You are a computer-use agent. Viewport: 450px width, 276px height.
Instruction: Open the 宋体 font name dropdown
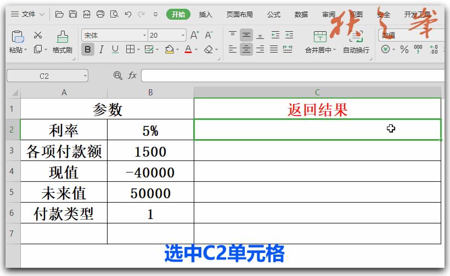coord(145,35)
